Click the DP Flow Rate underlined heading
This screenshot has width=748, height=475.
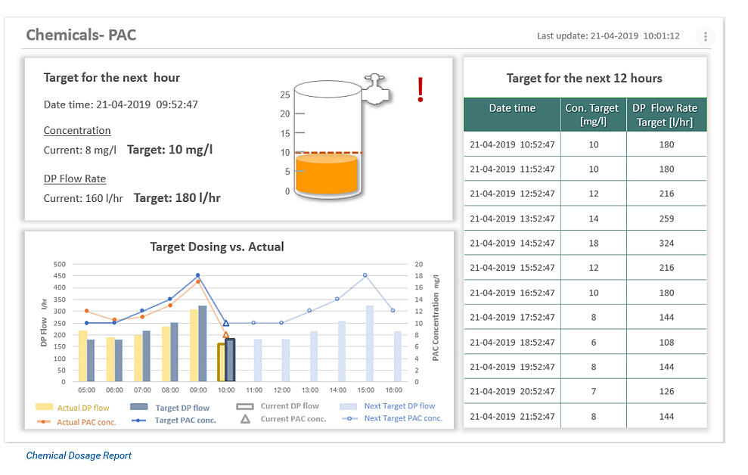click(x=75, y=179)
